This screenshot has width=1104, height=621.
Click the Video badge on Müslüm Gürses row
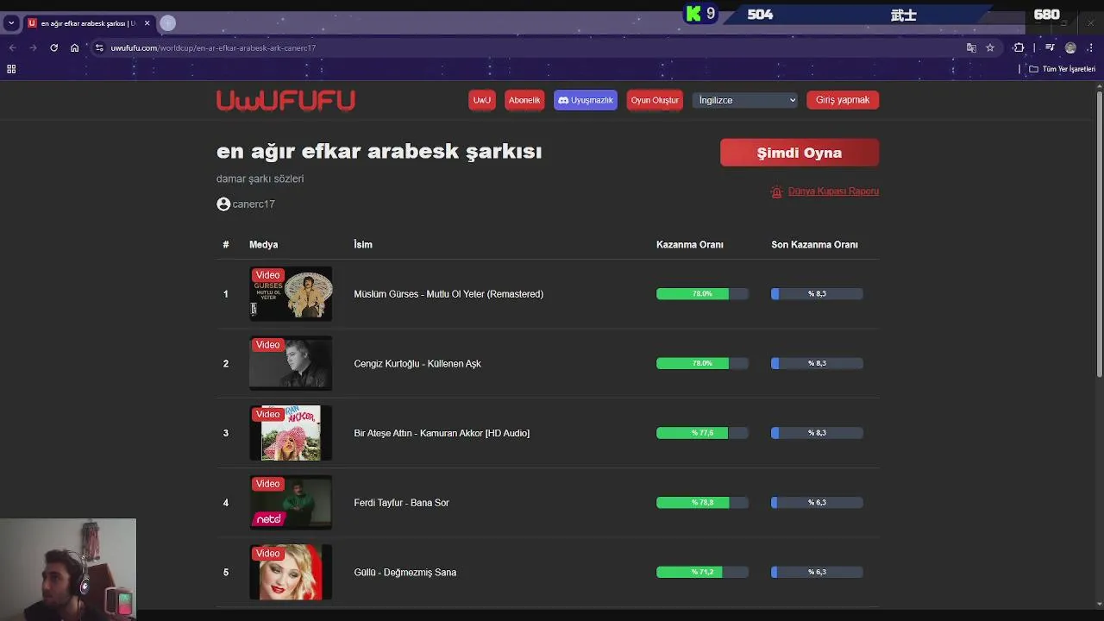tap(267, 275)
